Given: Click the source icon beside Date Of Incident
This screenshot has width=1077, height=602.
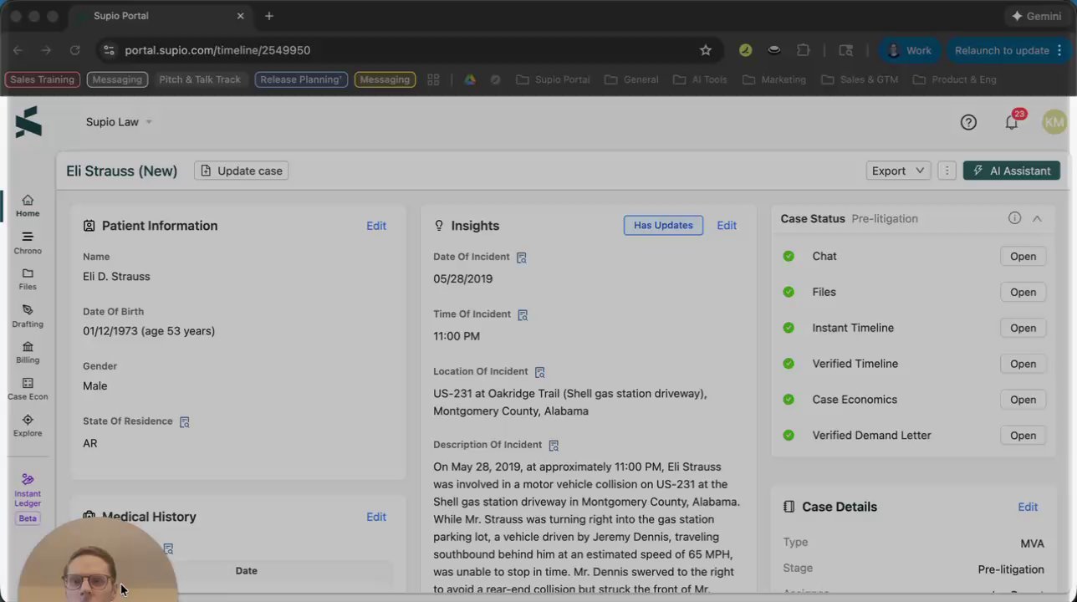Looking at the screenshot, I should point(522,258).
